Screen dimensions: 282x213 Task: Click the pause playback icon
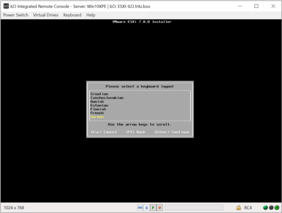click(147, 208)
